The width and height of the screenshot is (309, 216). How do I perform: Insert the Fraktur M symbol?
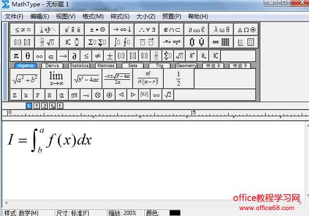[74, 95]
